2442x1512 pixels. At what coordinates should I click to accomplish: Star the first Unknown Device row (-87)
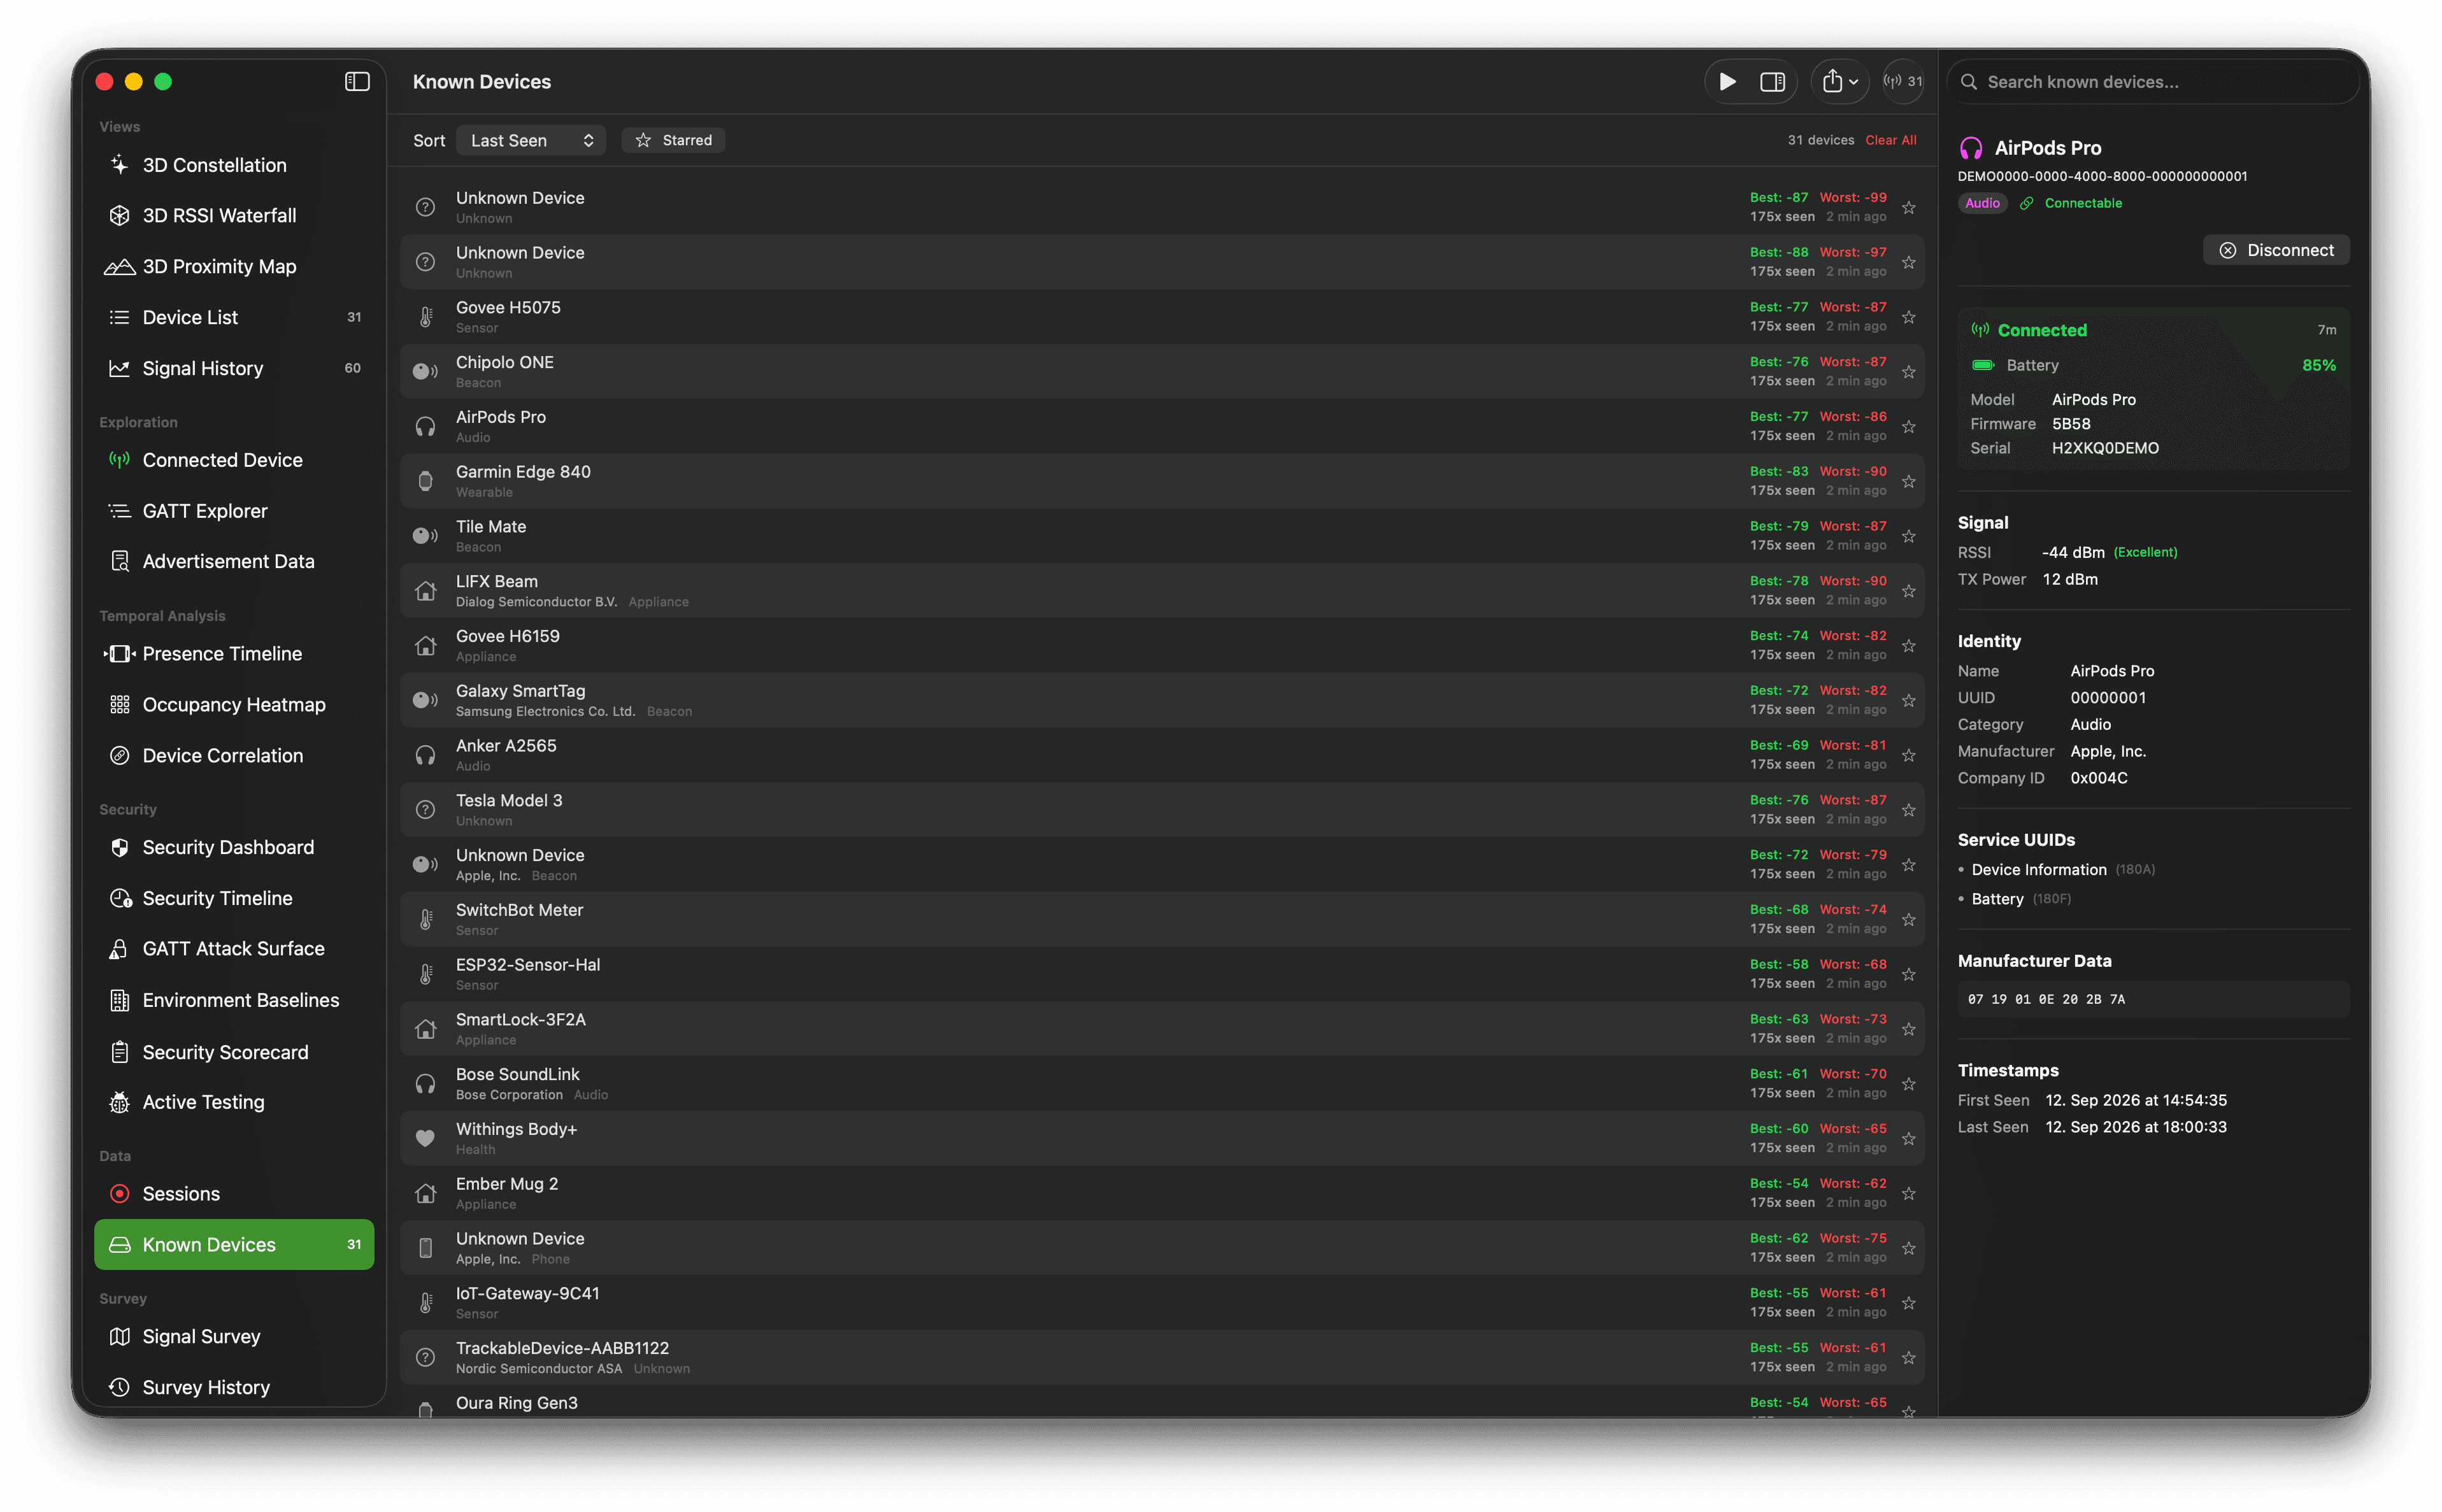(1909, 208)
